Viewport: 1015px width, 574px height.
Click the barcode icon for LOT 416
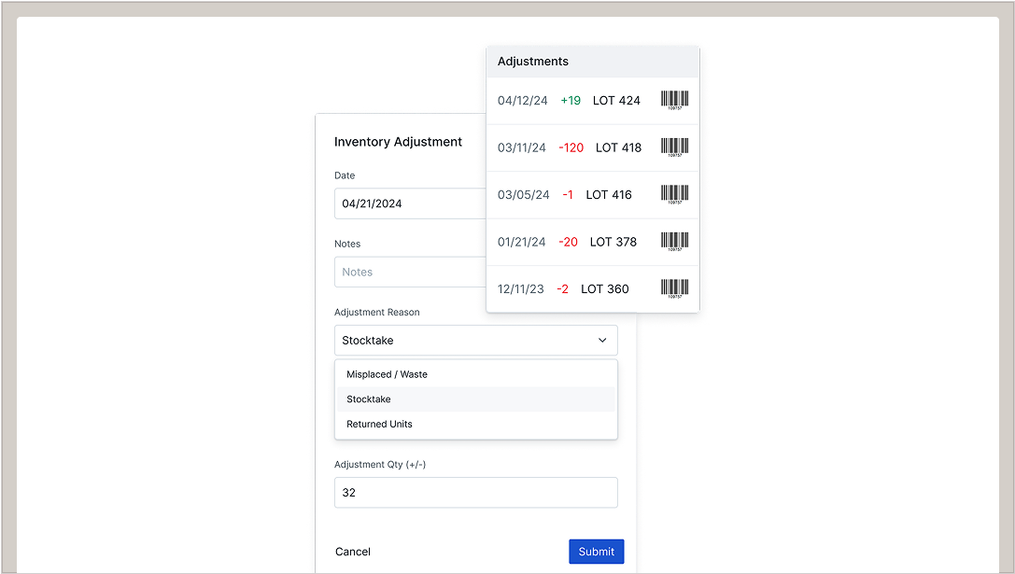point(674,194)
